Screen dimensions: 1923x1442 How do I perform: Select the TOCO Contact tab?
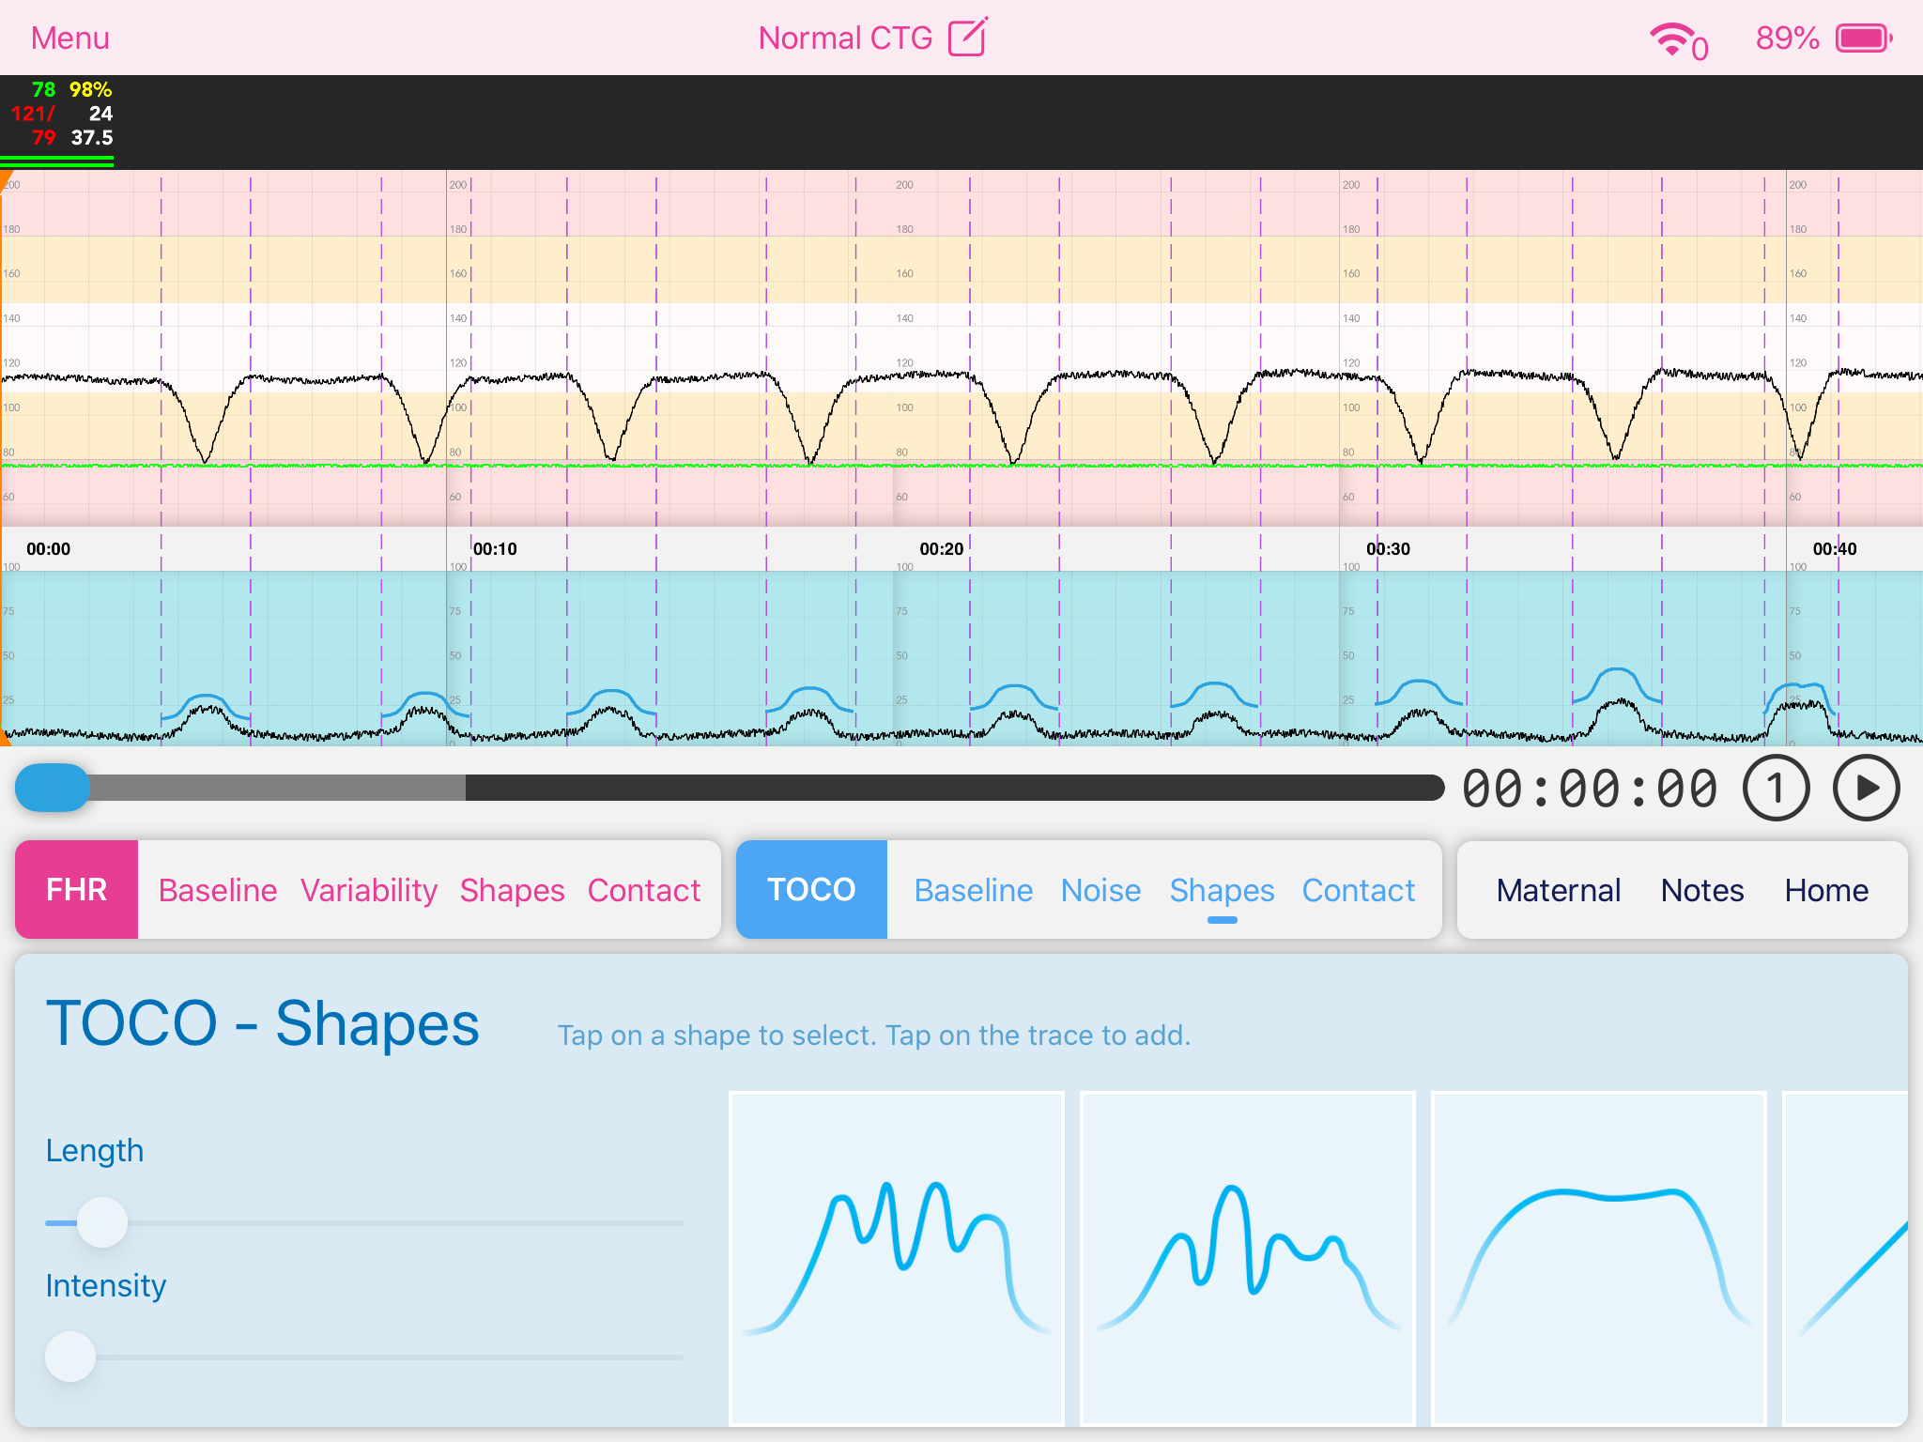[x=1357, y=890]
